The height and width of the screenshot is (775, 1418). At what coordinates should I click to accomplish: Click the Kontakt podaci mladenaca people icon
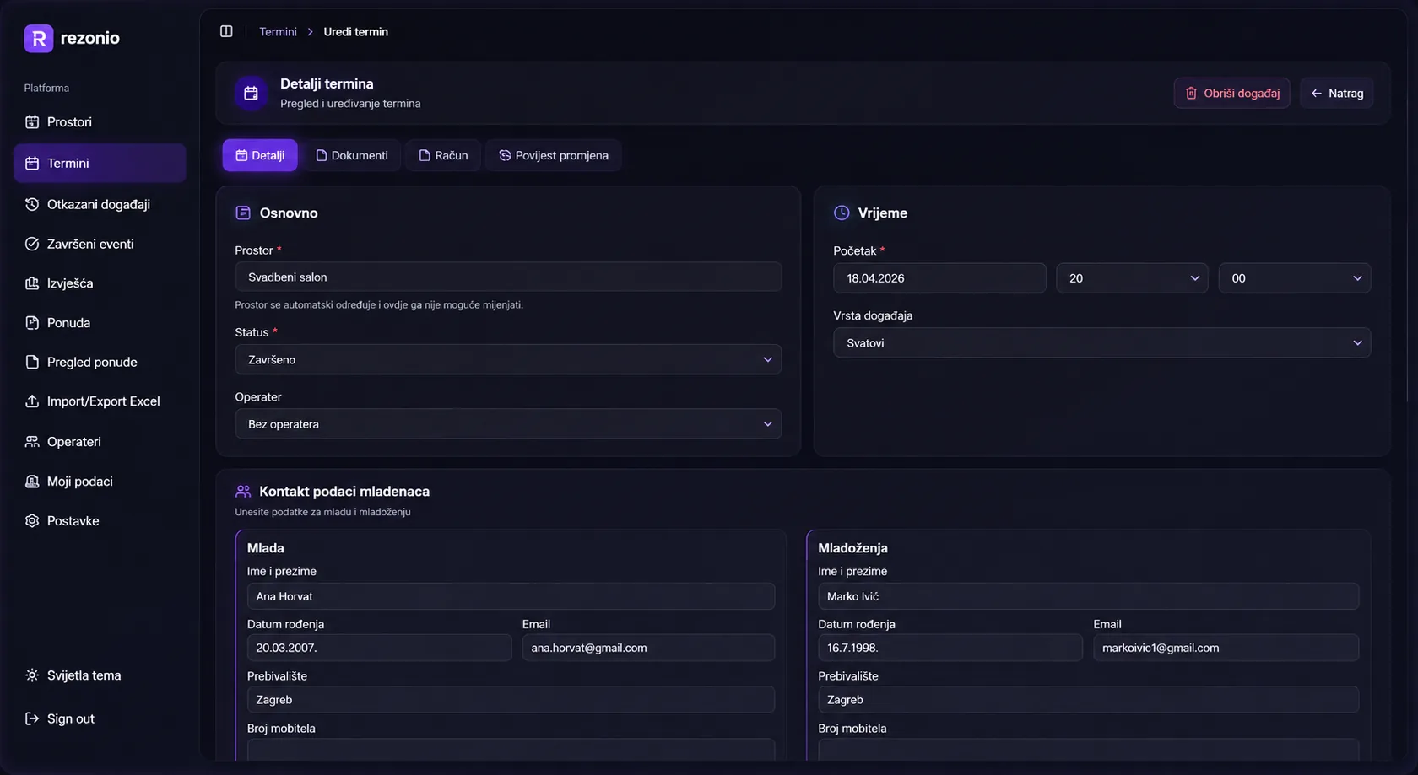click(x=243, y=491)
